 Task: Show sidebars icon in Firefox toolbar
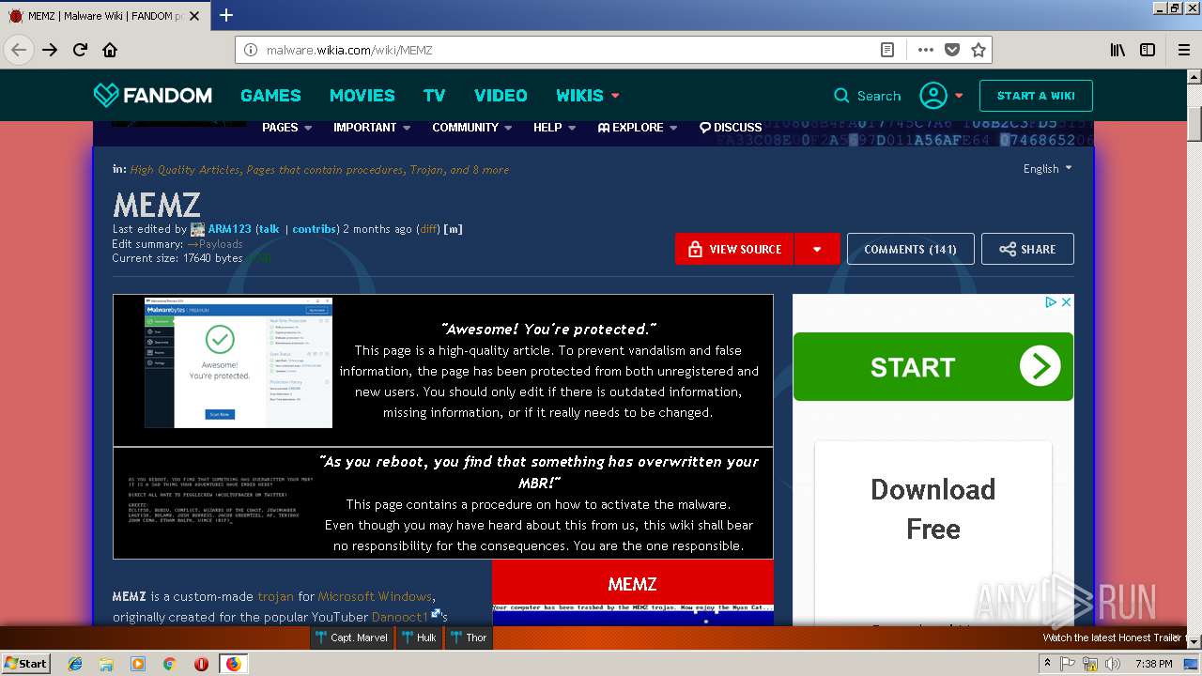click(1148, 50)
